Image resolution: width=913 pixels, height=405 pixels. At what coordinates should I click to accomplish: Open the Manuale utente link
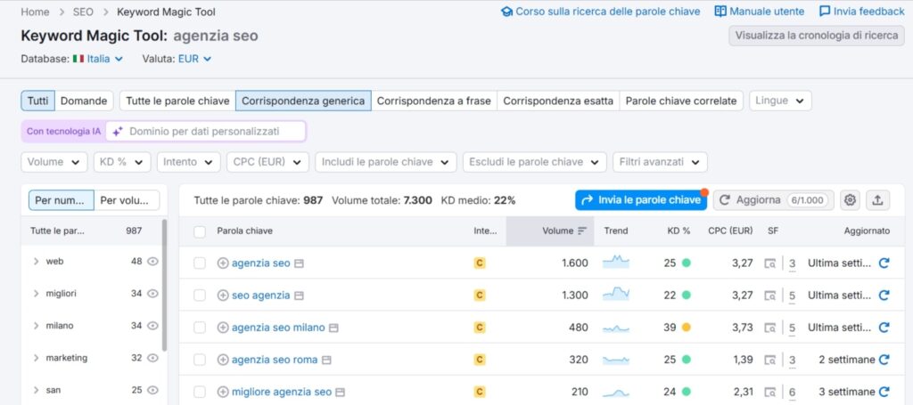pyautogui.click(x=760, y=12)
